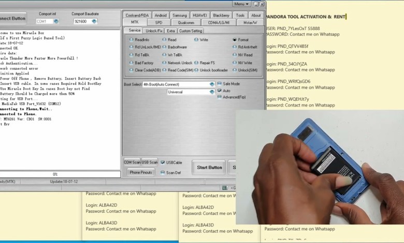Toggle the USBCable checkbox
The width and height of the screenshot is (404, 243).
coord(163,162)
